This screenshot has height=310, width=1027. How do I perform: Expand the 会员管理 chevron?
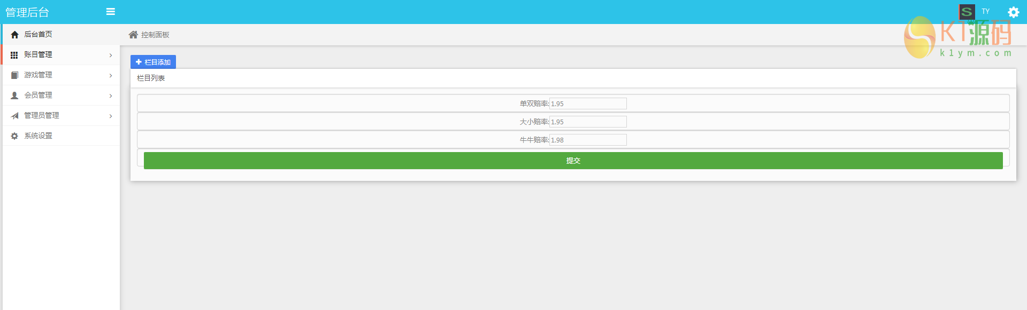(x=111, y=96)
